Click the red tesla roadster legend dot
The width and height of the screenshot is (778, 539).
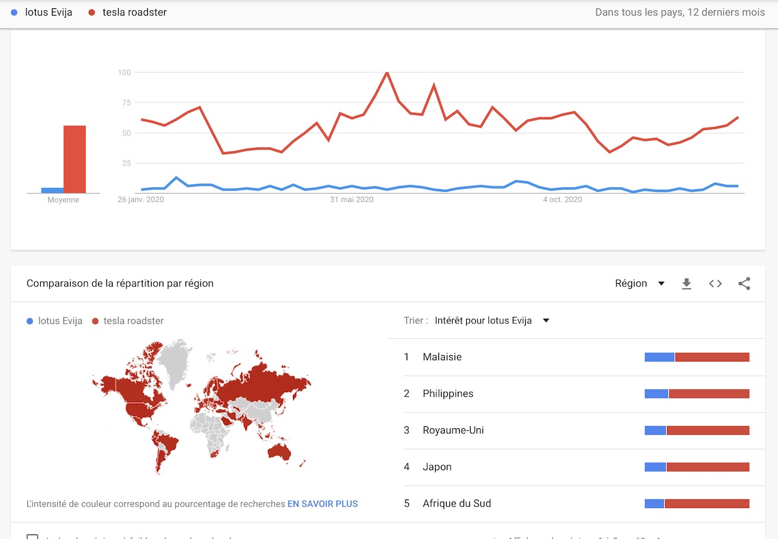click(x=92, y=12)
